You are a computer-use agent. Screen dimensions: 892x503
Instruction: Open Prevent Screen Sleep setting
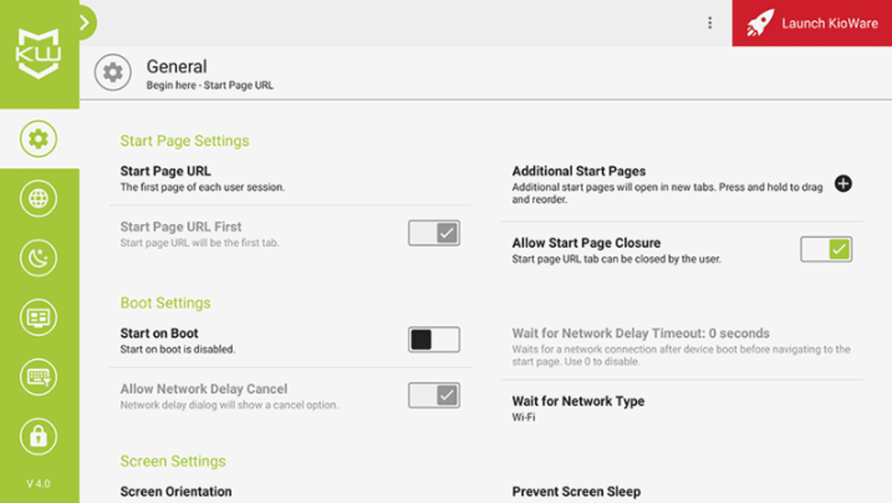(x=576, y=491)
